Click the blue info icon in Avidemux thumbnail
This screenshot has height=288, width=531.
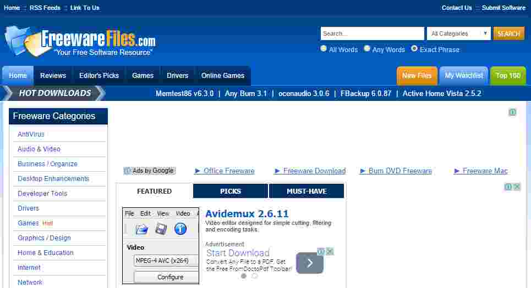(x=180, y=229)
